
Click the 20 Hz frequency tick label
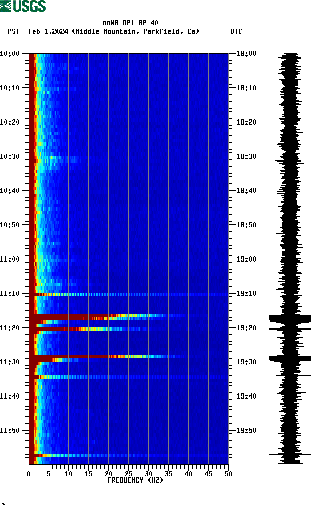[x=108, y=474]
